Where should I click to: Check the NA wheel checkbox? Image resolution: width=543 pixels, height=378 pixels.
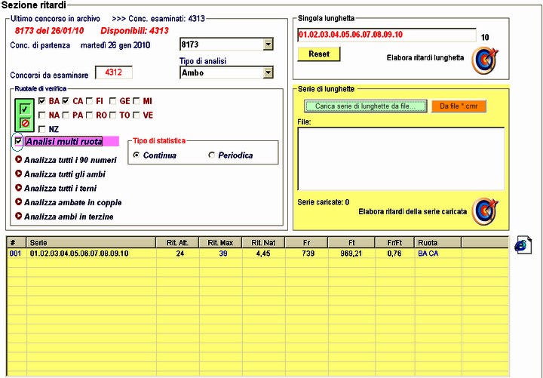[42, 115]
